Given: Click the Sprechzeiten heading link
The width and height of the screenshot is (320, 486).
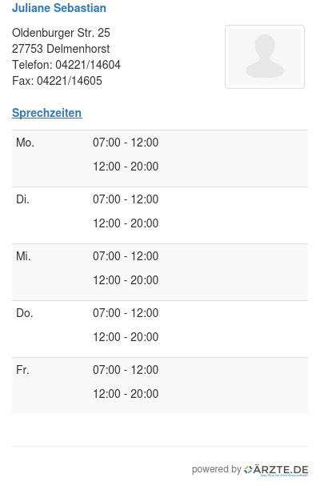Looking at the screenshot, I should (47, 113).
